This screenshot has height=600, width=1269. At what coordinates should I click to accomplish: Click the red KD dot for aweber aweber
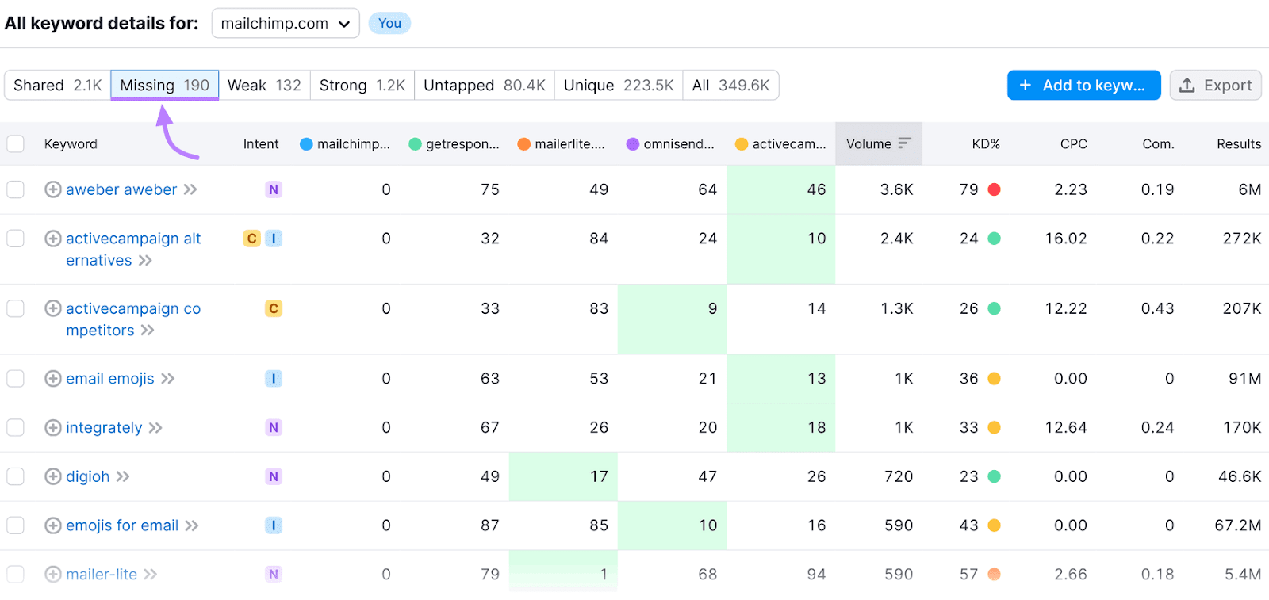pyautogui.click(x=994, y=189)
